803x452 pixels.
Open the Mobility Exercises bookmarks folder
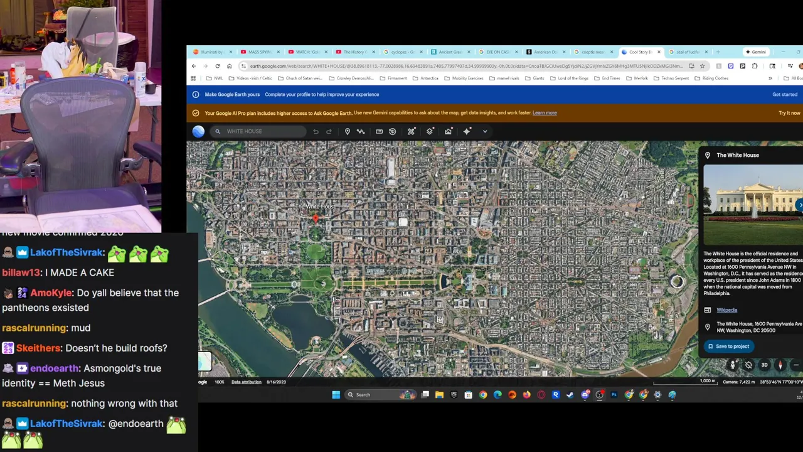464,78
